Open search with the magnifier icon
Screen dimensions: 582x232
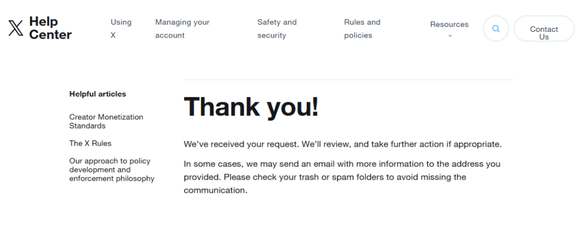click(x=496, y=28)
